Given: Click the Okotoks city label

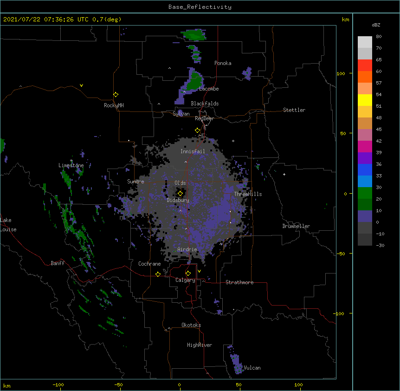Looking at the screenshot, I should pos(191,325).
